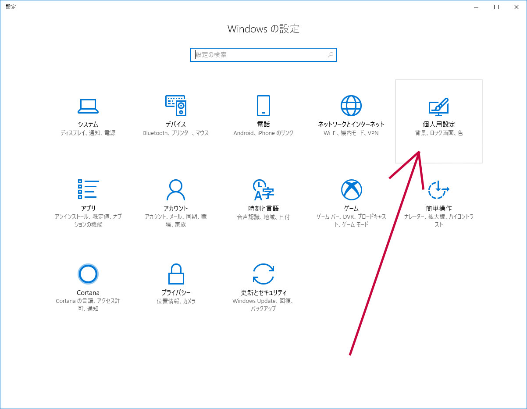Click the システム label
This screenshot has width=527, height=409.
click(x=88, y=124)
